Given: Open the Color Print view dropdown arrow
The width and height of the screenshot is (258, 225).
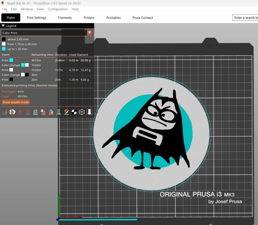Looking at the screenshot, I should 90,33.
